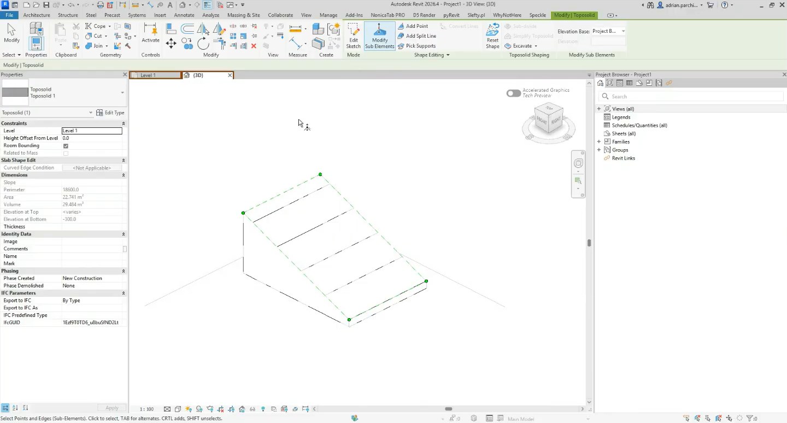Collapse the IFC Parameters section
This screenshot has height=423, width=787.
tap(123, 293)
